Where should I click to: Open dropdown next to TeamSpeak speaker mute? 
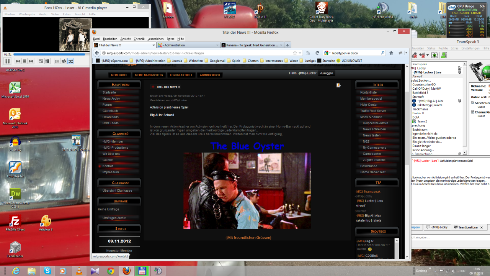click(x=428, y=55)
